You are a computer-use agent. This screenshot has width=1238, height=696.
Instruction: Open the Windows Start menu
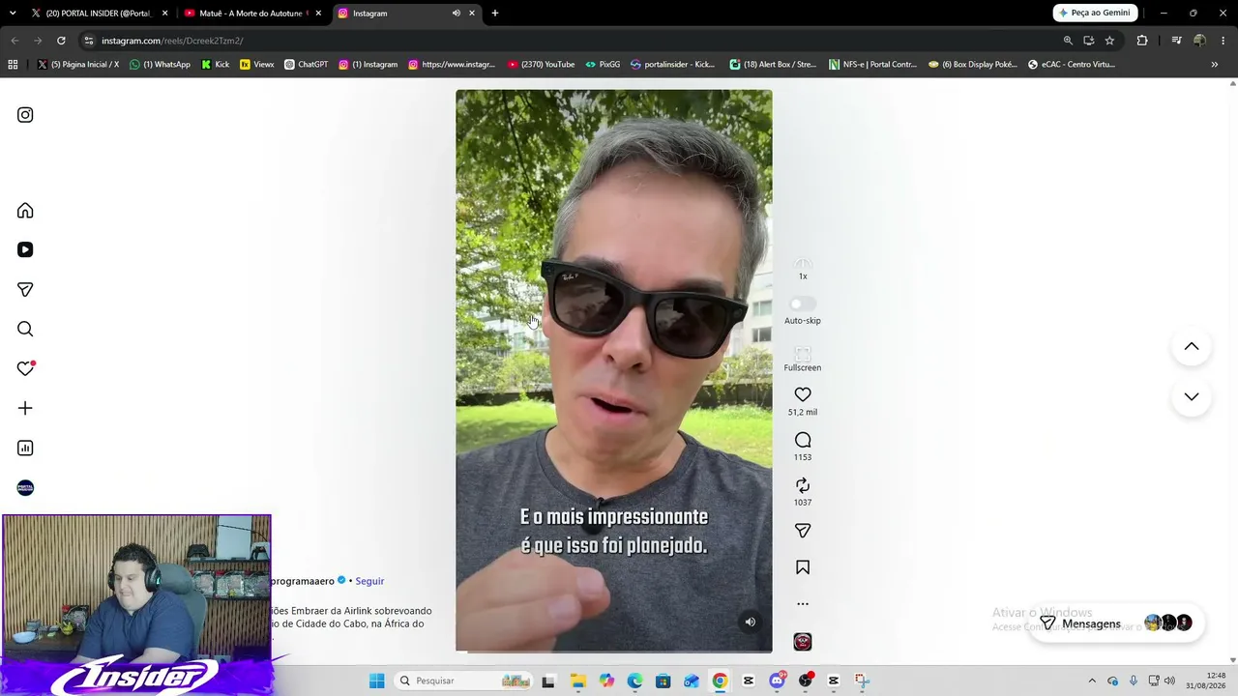tap(376, 681)
